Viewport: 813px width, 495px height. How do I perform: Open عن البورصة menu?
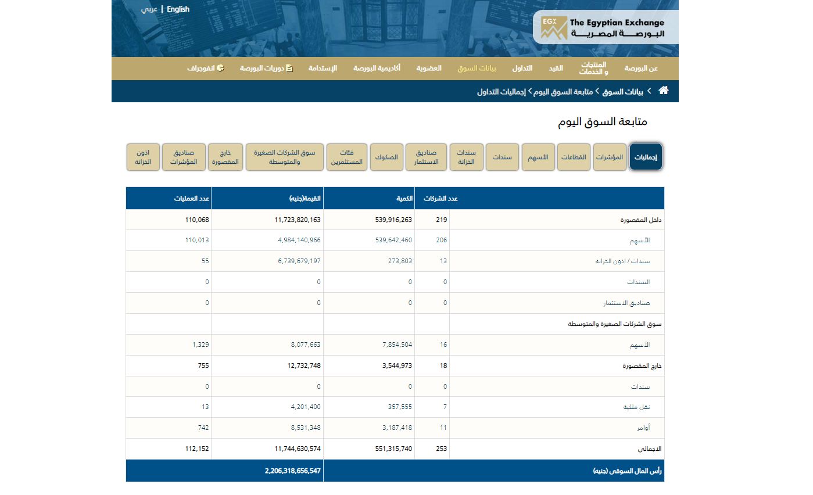tap(641, 69)
